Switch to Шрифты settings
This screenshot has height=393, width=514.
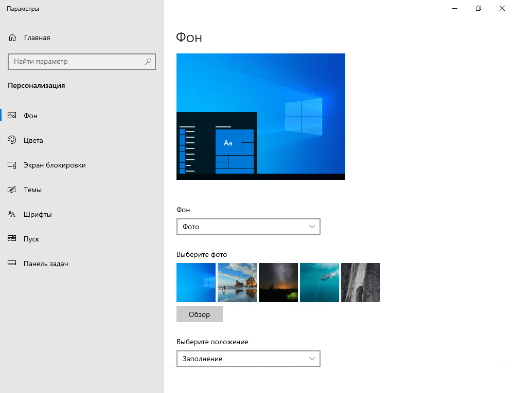(x=82, y=214)
